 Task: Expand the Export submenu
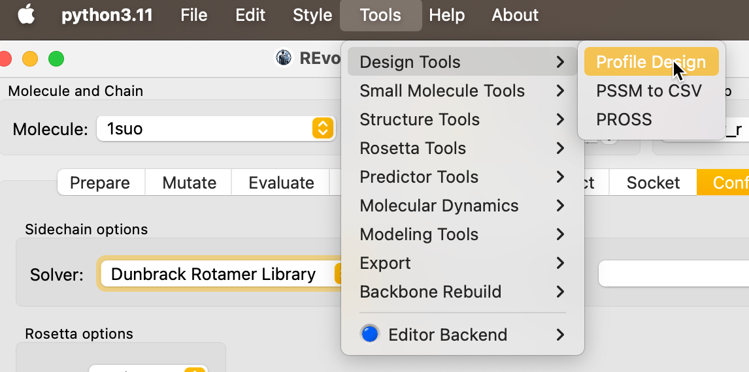[462, 263]
